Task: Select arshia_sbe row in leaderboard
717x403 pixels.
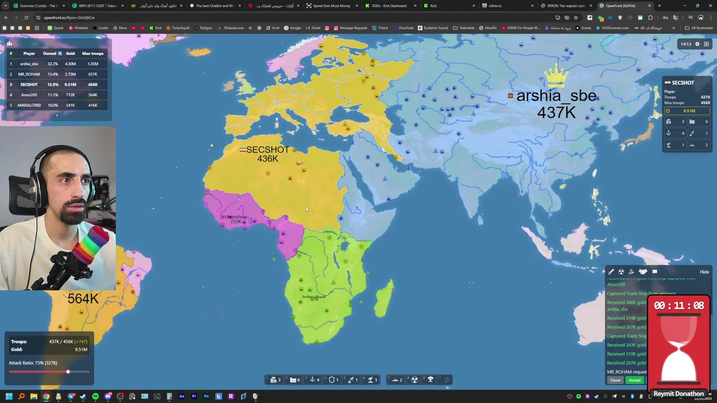Action: [x=57, y=64]
